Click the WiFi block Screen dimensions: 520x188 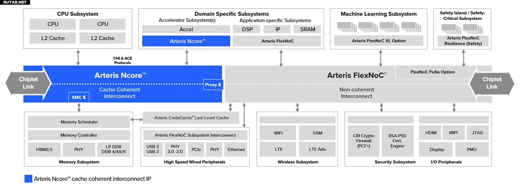pyautogui.click(x=278, y=133)
